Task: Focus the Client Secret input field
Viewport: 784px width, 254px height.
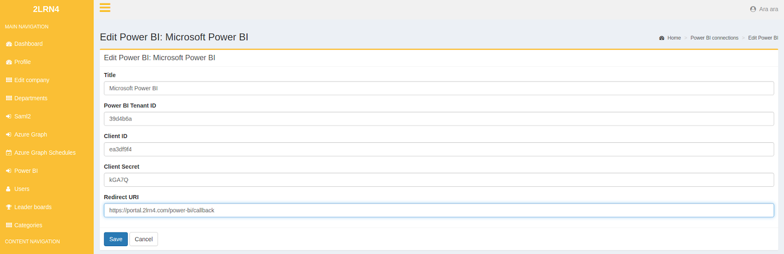Action: click(x=439, y=180)
